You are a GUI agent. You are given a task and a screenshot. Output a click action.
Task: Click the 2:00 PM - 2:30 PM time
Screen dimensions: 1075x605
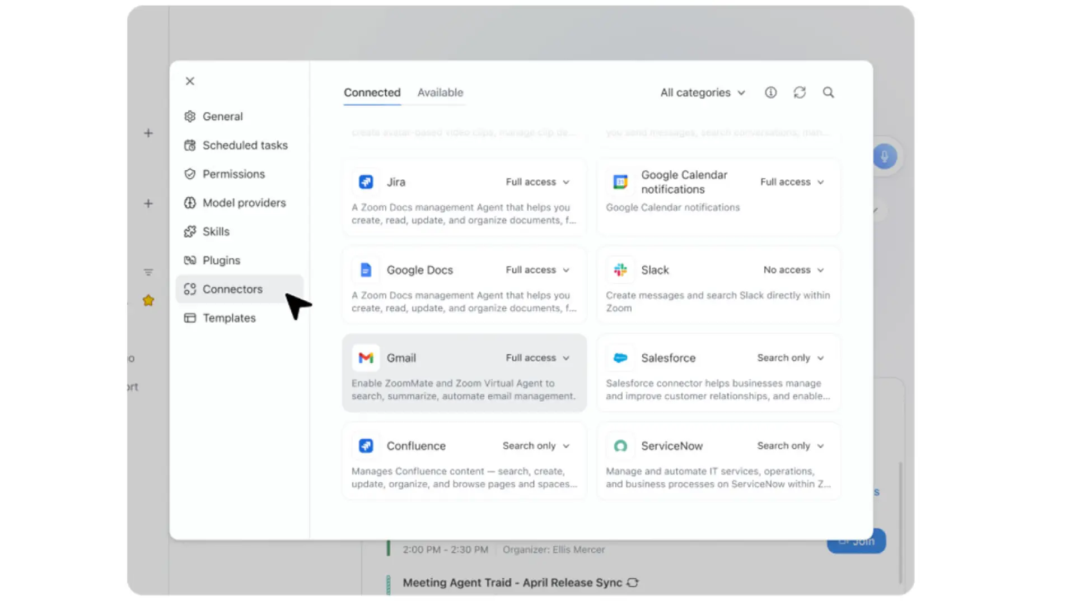coord(445,550)
